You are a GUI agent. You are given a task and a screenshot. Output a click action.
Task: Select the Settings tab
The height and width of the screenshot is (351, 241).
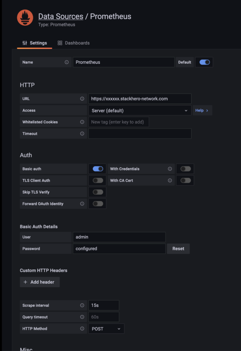pos(35,43)
